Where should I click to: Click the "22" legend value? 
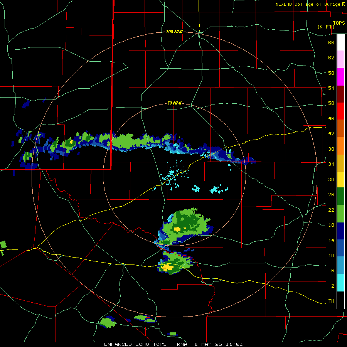click(x=331, y=210)
